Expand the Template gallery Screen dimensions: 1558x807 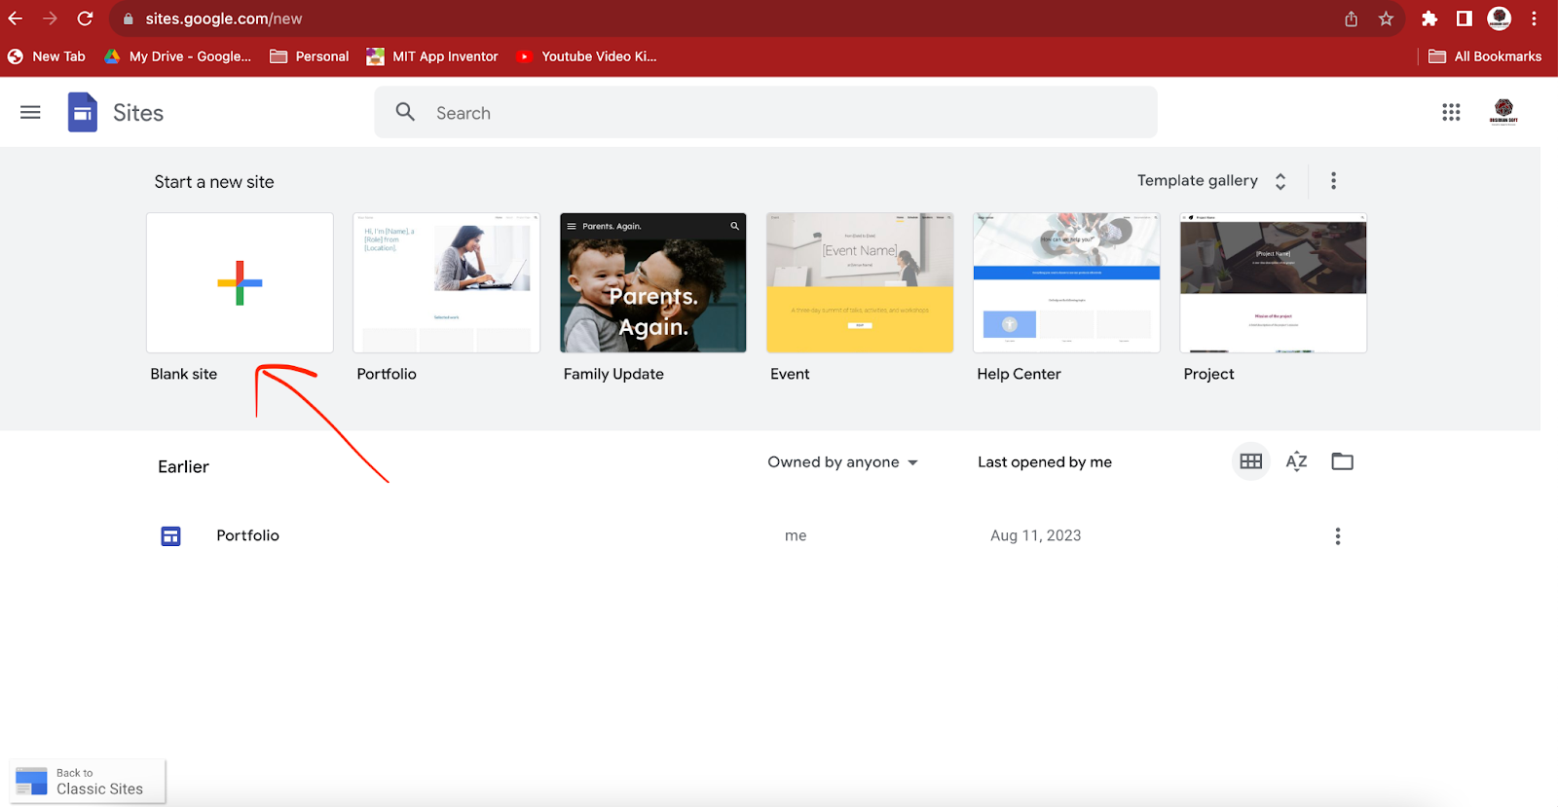[x=1211, y=181]
